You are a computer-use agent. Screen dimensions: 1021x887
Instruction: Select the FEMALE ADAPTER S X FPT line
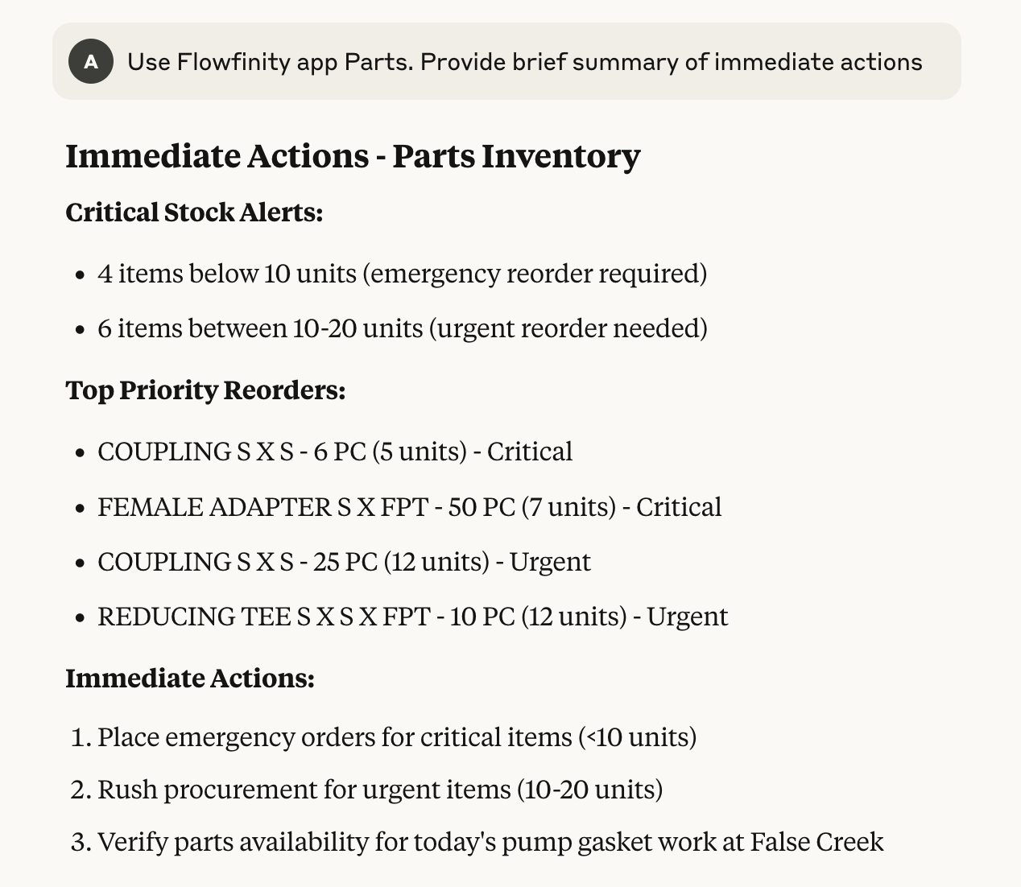pyautogui.click(x=410, y=507)
